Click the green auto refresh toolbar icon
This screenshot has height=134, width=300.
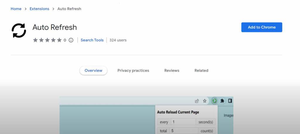coord(214,101)
